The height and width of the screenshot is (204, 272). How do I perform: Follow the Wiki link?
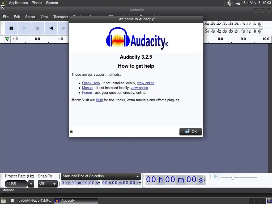(x=99, y=100)
